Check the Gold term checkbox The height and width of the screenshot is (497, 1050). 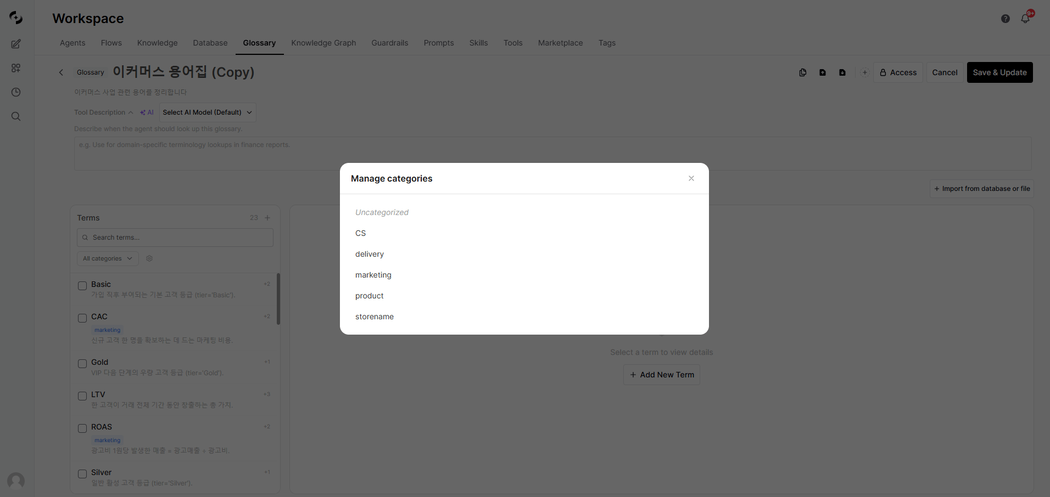coord(82,364)
